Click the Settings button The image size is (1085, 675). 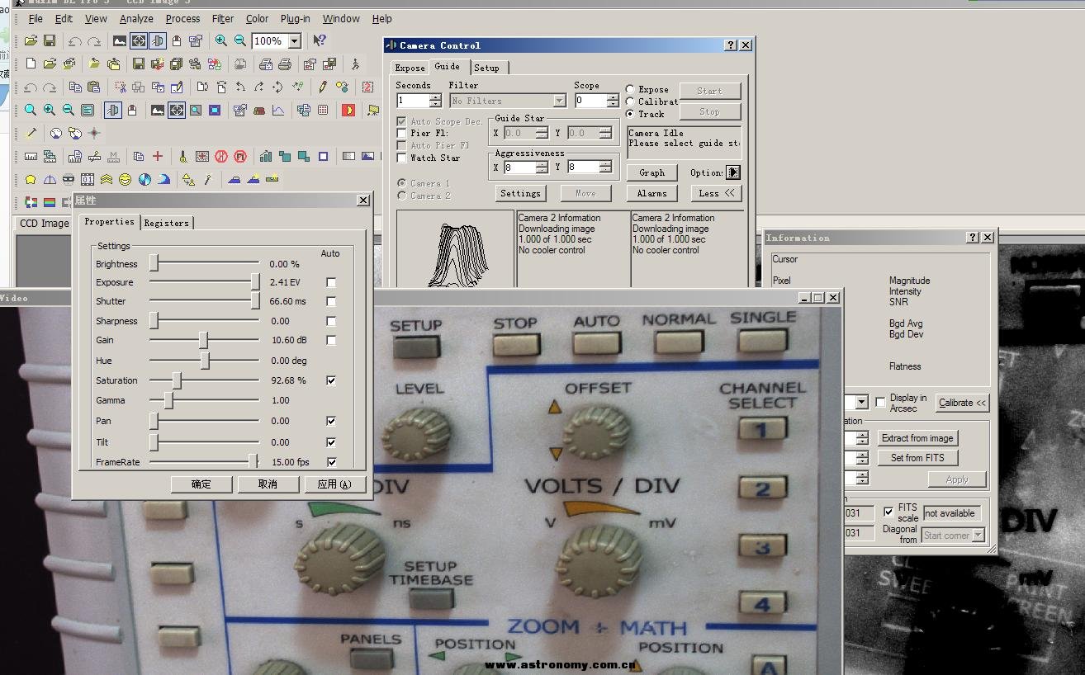point(520,193)
